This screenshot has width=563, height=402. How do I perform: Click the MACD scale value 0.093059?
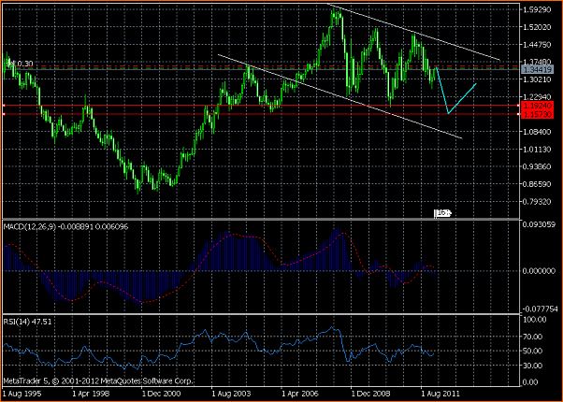pyautogui.click(x=540, y=225)
